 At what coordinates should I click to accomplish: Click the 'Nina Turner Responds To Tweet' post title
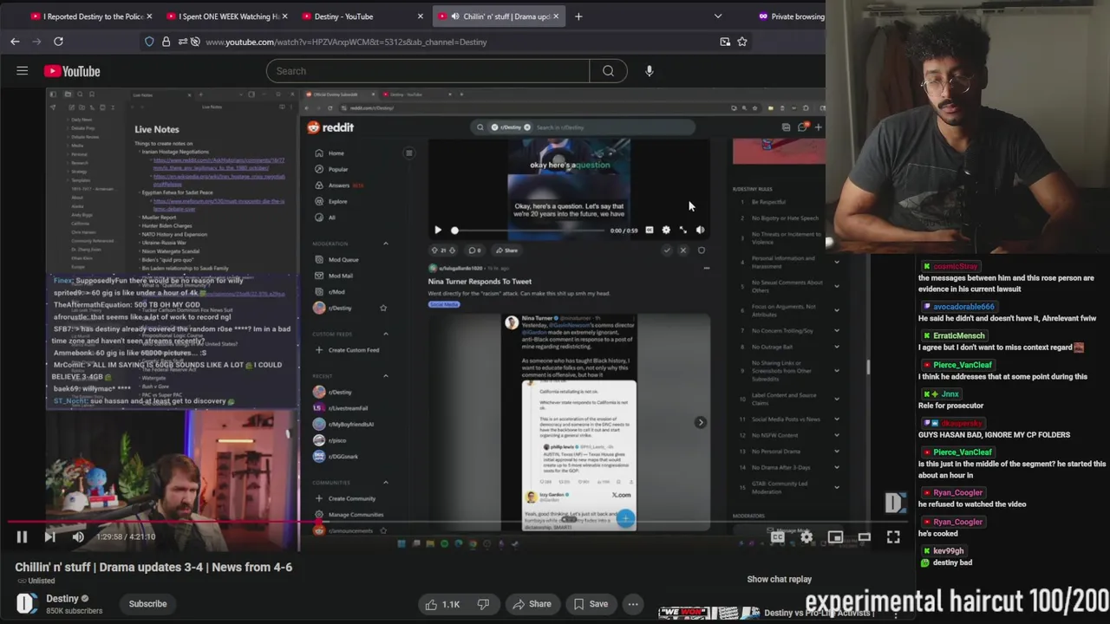[x=480, y=282]
